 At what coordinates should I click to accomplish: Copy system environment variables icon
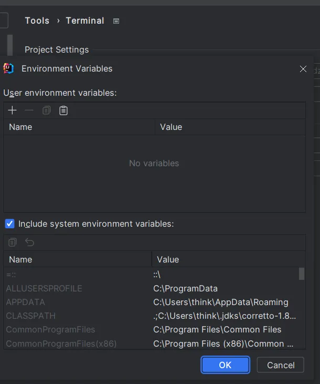point(13,242)
